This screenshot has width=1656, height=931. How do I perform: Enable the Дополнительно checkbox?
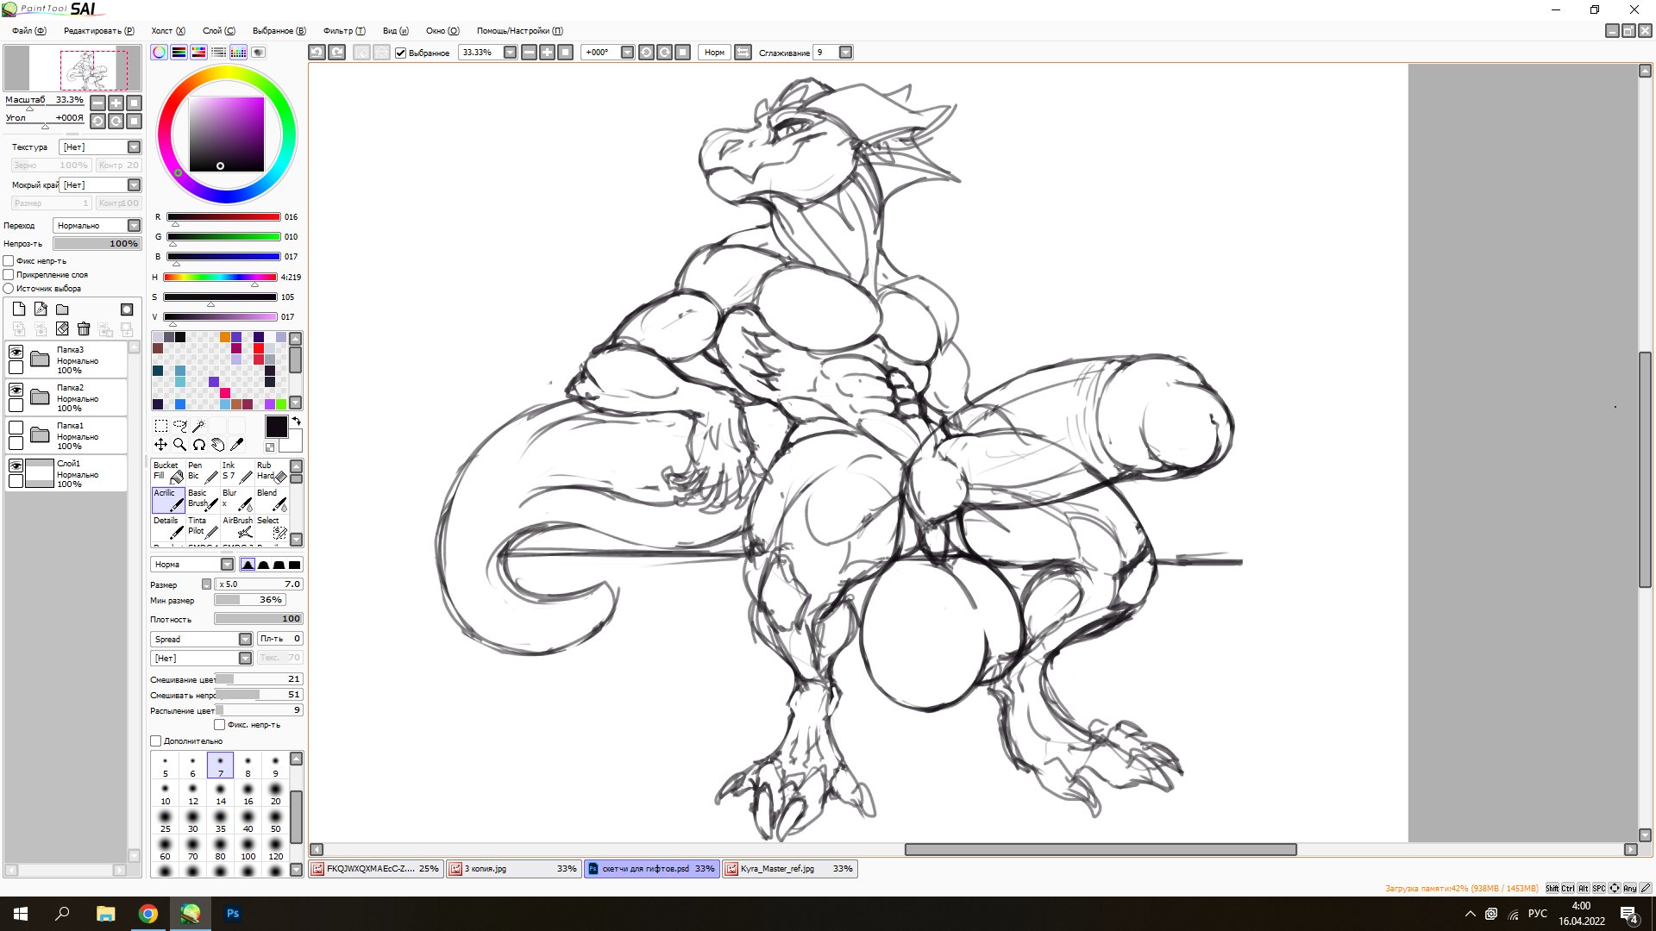156,741
